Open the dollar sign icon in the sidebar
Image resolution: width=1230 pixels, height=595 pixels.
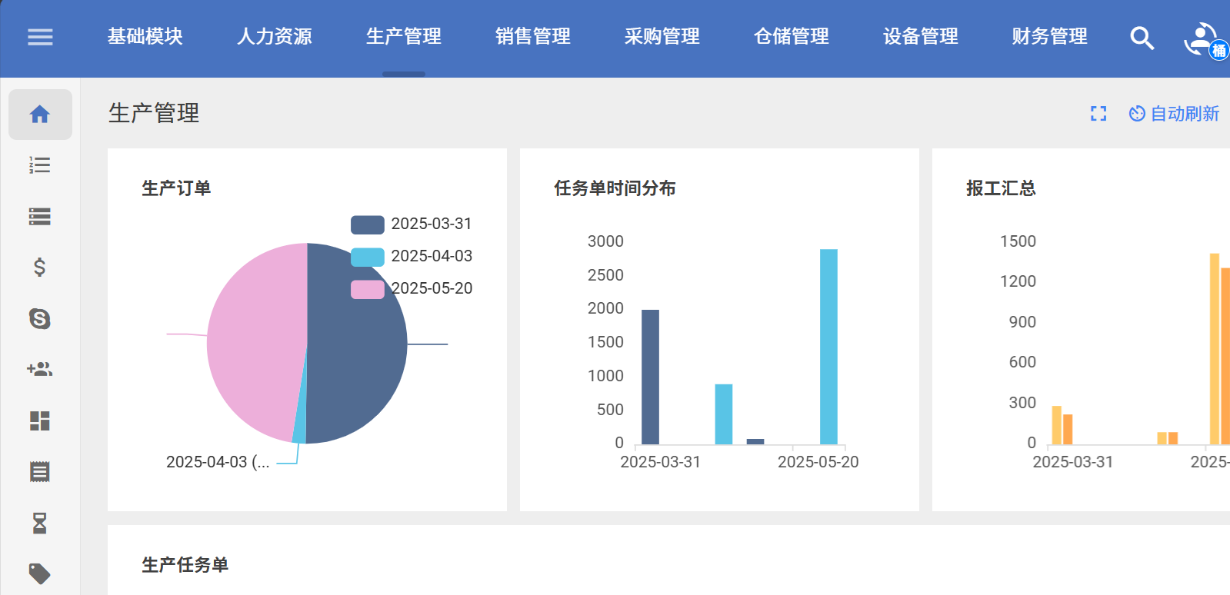(x=40, y=268)
